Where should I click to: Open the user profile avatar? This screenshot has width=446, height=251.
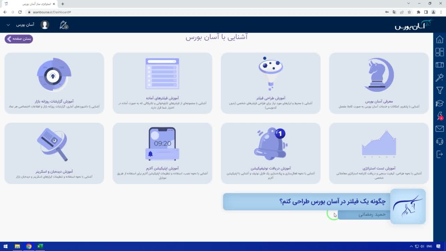[45, 25]
